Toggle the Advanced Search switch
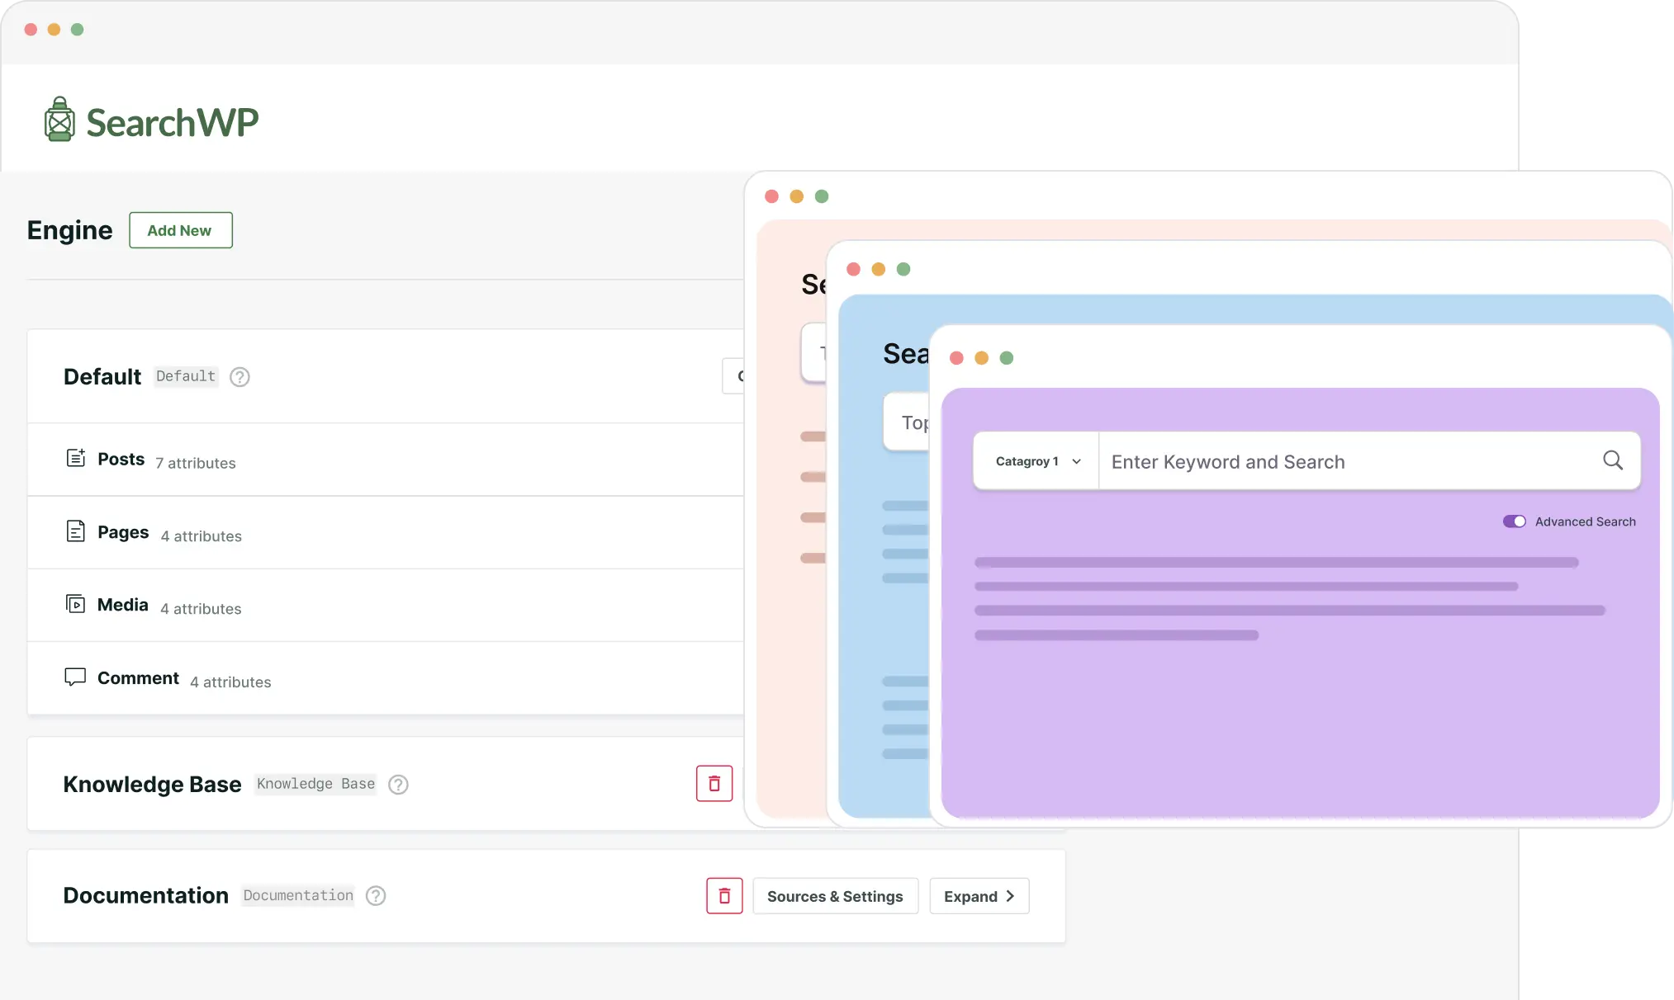Image resolution: width=1674 pixels, height=1000 pixels. [1514, 521]
